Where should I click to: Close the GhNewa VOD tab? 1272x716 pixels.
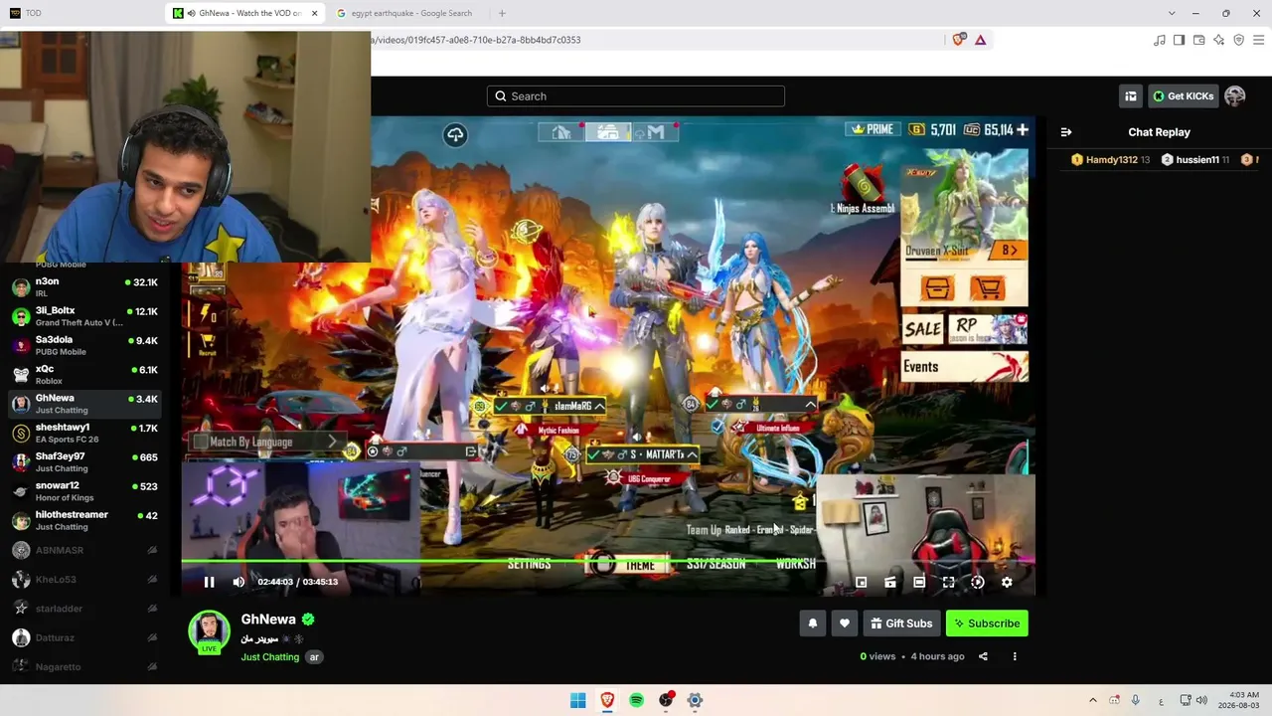tap(315, 13)
